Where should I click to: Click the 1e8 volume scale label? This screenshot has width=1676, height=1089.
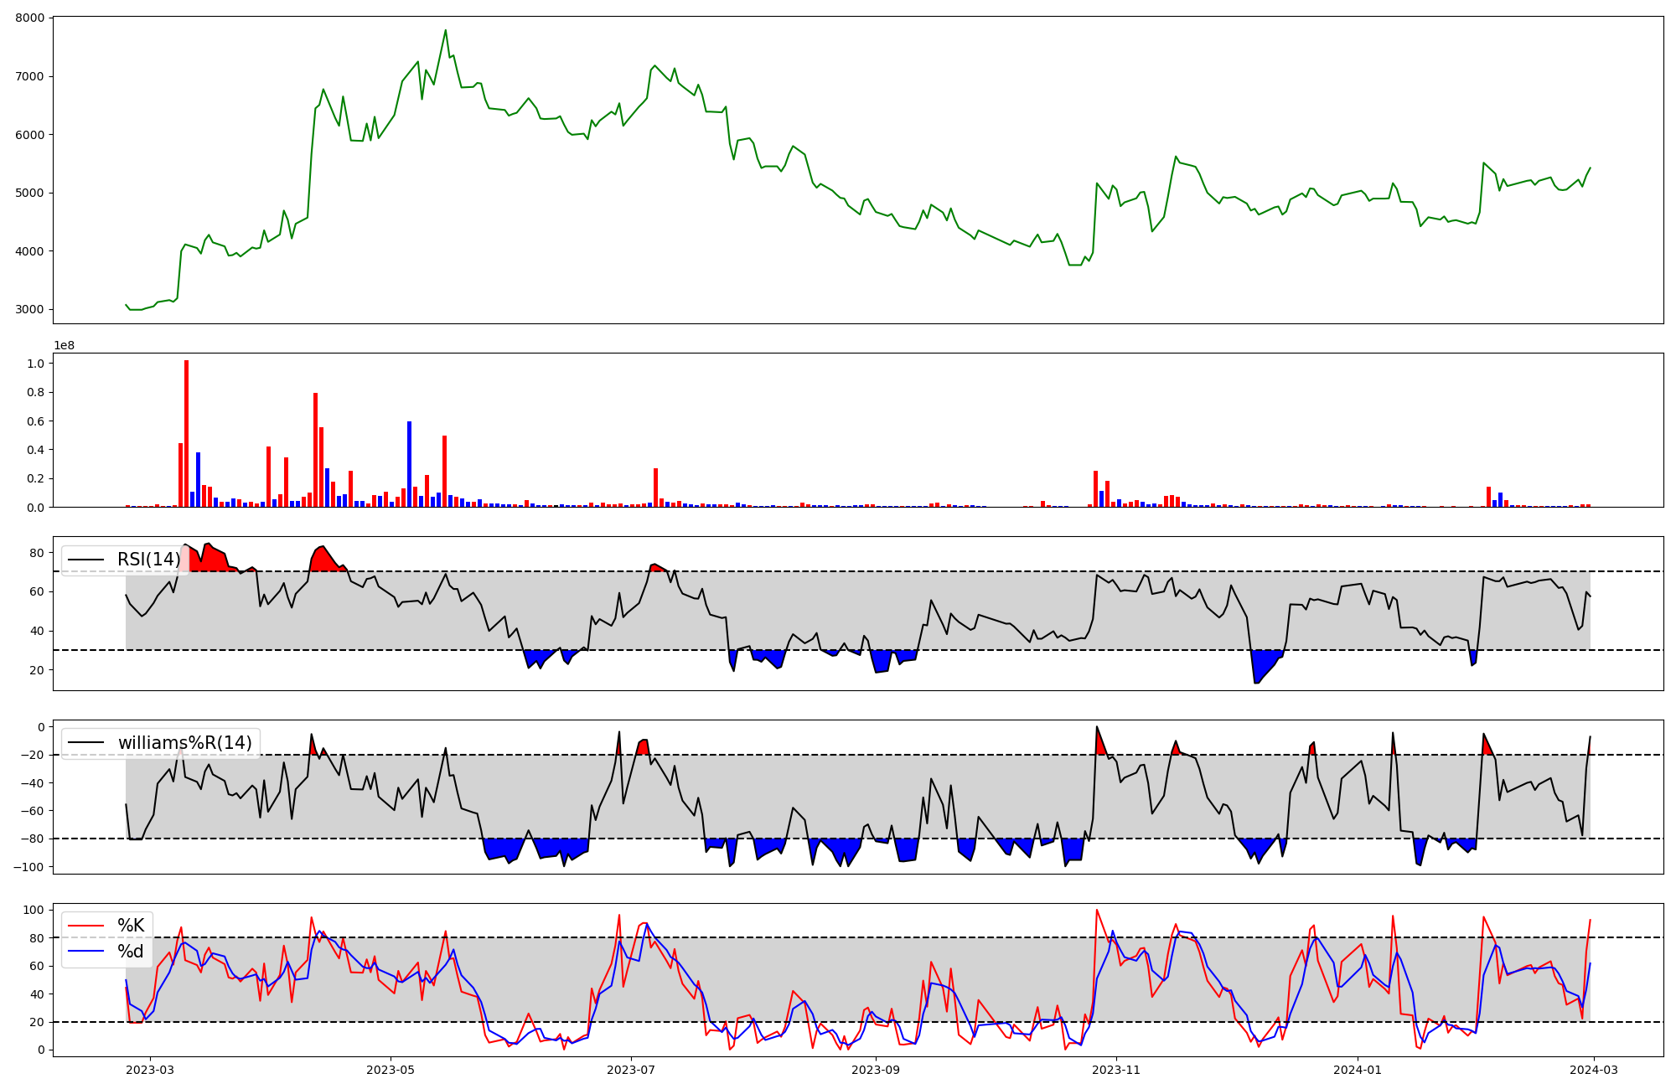click(64, 346)
